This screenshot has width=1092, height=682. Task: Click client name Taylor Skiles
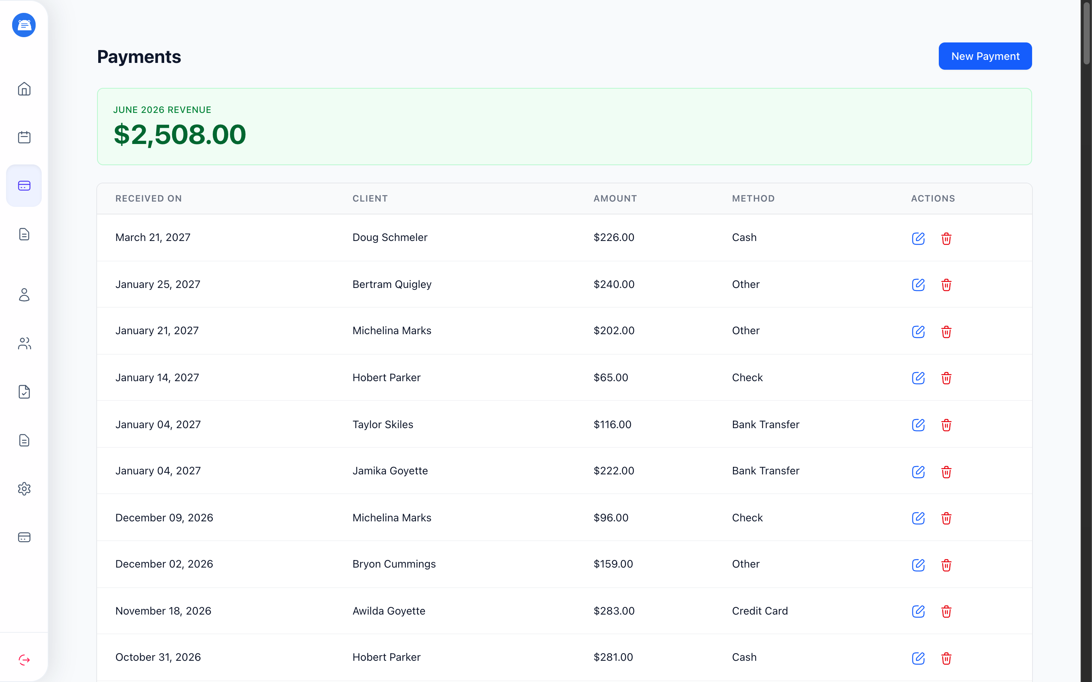(383, 424)
